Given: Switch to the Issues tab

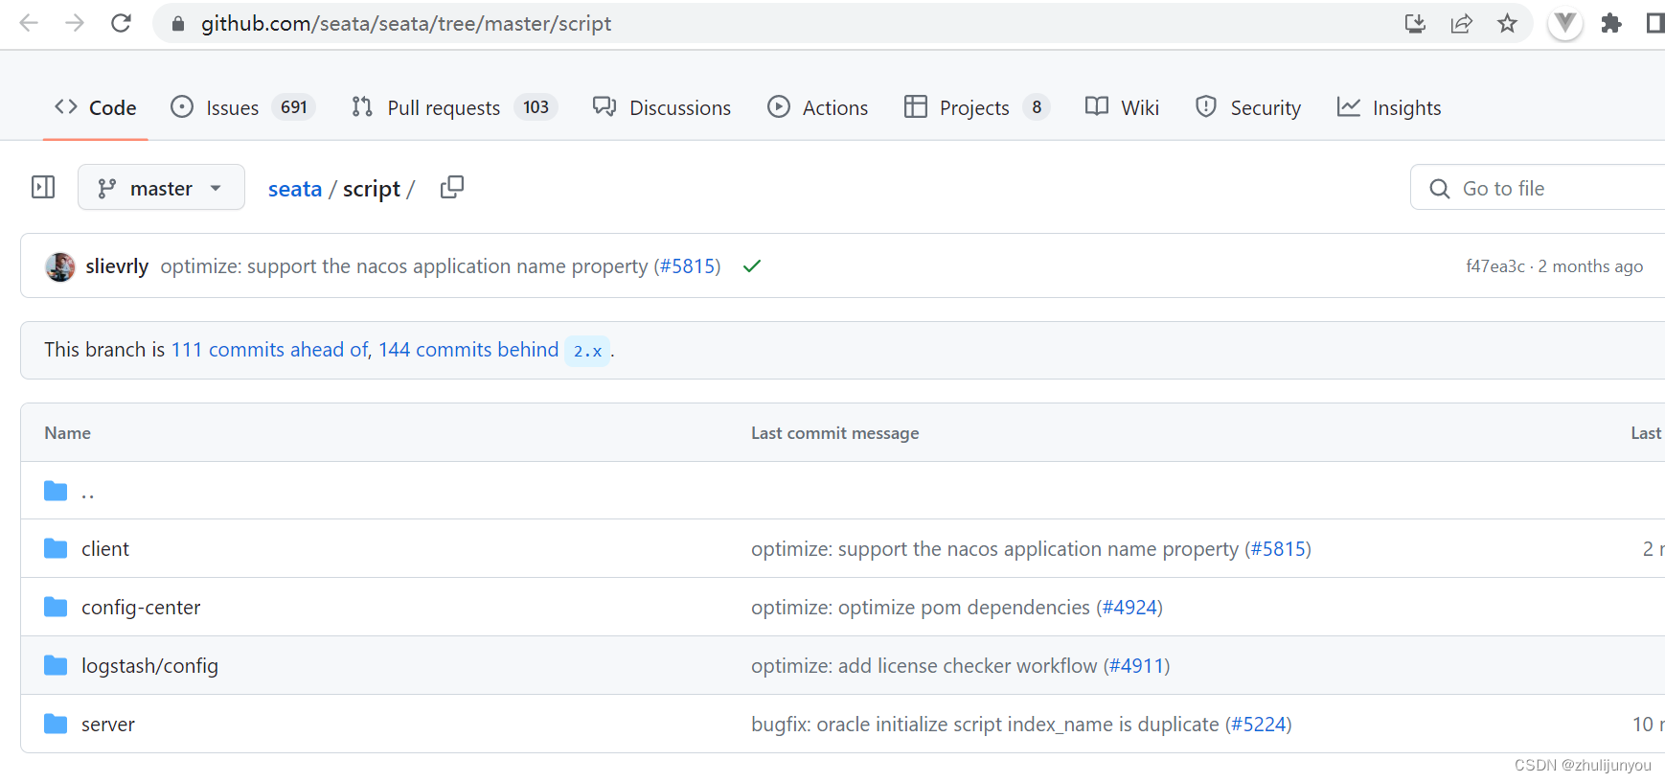Looking at the screenshot, I should [x=232, y=107].
